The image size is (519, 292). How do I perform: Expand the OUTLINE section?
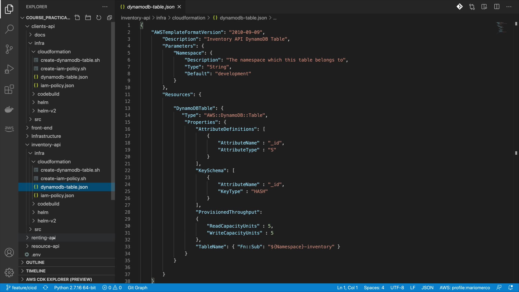[x=35, y=262]
